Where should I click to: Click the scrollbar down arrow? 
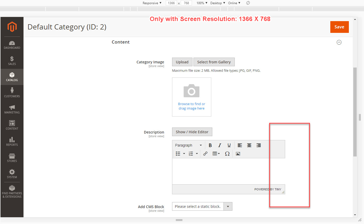click(355, 215)
